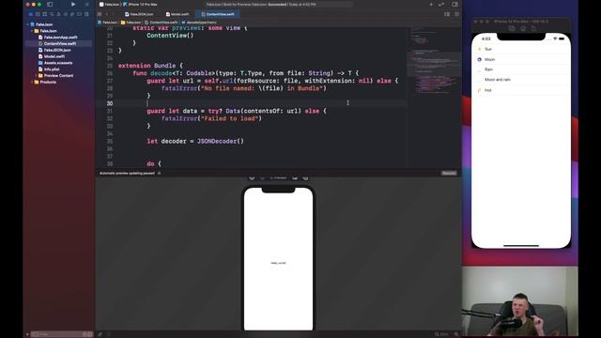Click info icon beside preview paused message

(x=160, y=173)
